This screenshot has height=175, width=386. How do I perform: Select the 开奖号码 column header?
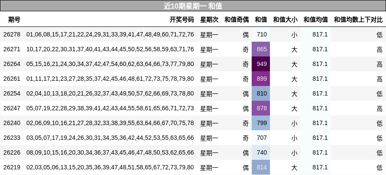[182, 20]
